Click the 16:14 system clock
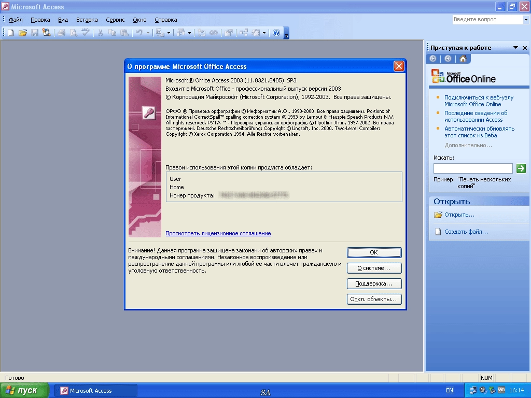Screen dimensions: 531x398 [x=516, y=391]
